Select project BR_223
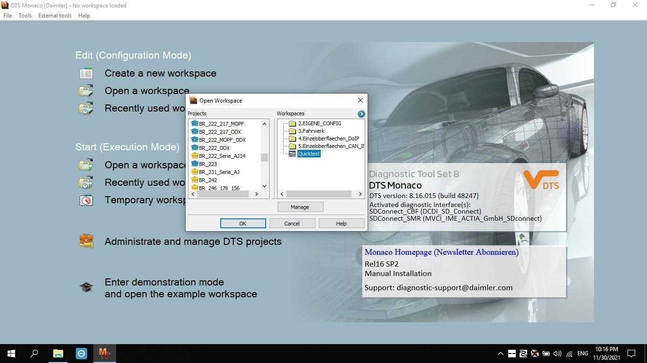 208,164
